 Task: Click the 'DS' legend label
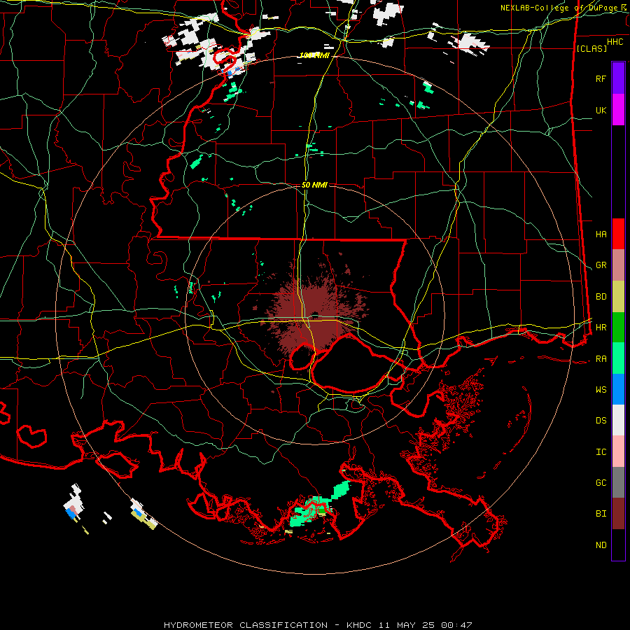tap(601, 421)
